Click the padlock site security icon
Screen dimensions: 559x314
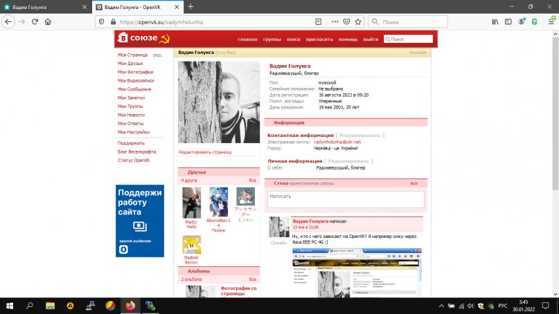tap(114, 21)
